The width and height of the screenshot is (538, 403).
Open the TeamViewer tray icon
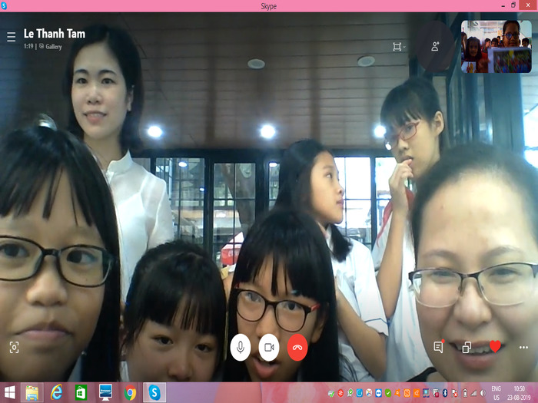pos(378,393)
